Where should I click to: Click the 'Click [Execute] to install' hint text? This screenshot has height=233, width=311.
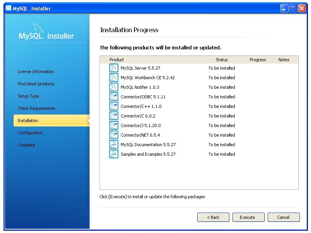[152, 197]
